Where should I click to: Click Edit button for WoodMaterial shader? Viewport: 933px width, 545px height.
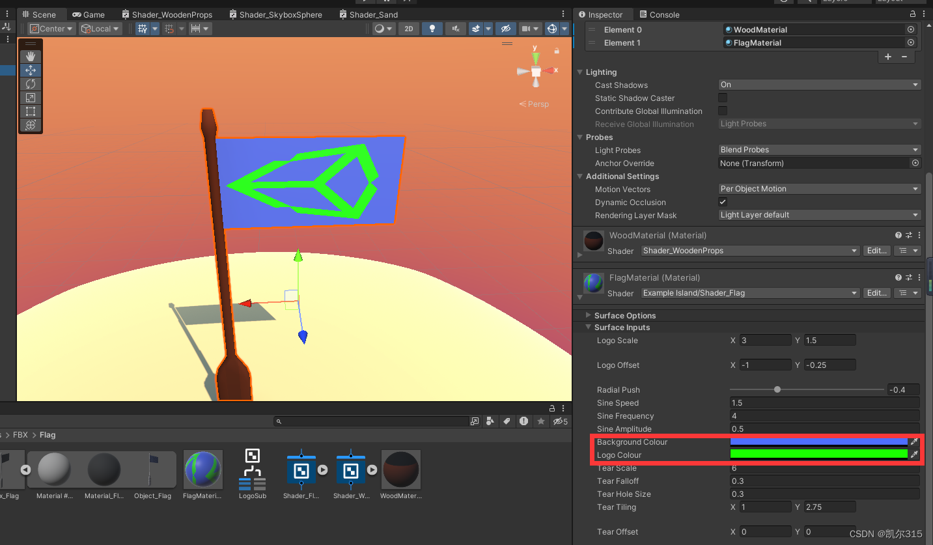pos(876,251)
